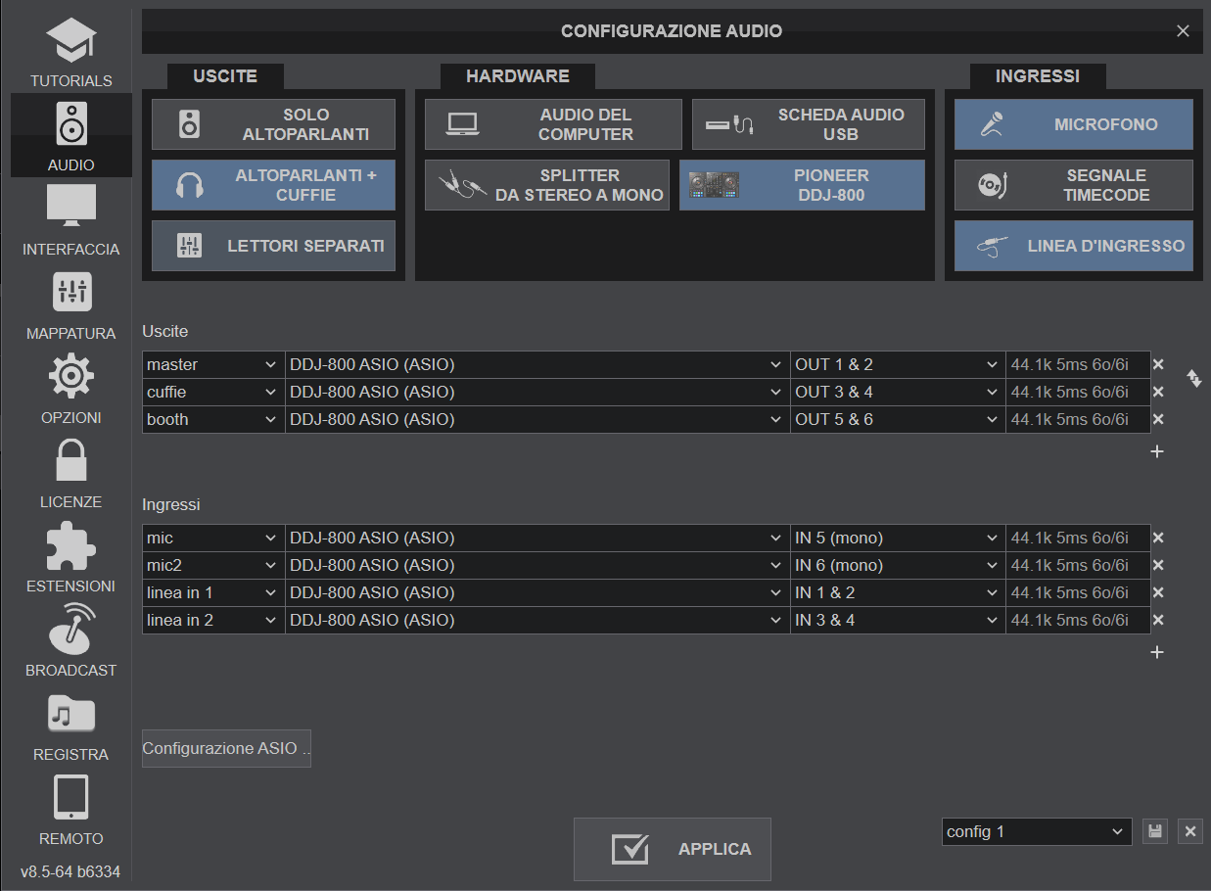Click the Uscite section label
Screen dimensions: 1211x891
pos(164,331)
